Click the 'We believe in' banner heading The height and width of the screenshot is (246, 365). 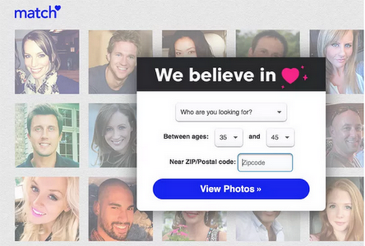215,75
